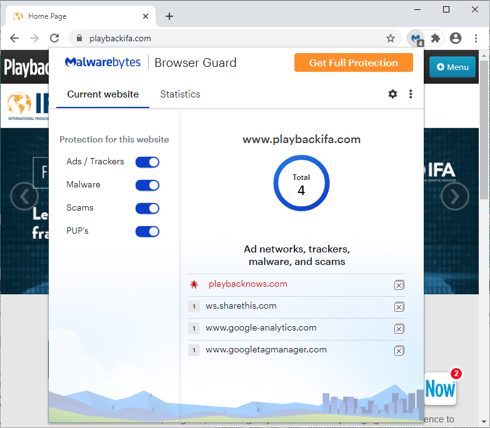Open a new browser tab
Image resolution: width=490 pixels, height=428 pixels.
point(169,16)
